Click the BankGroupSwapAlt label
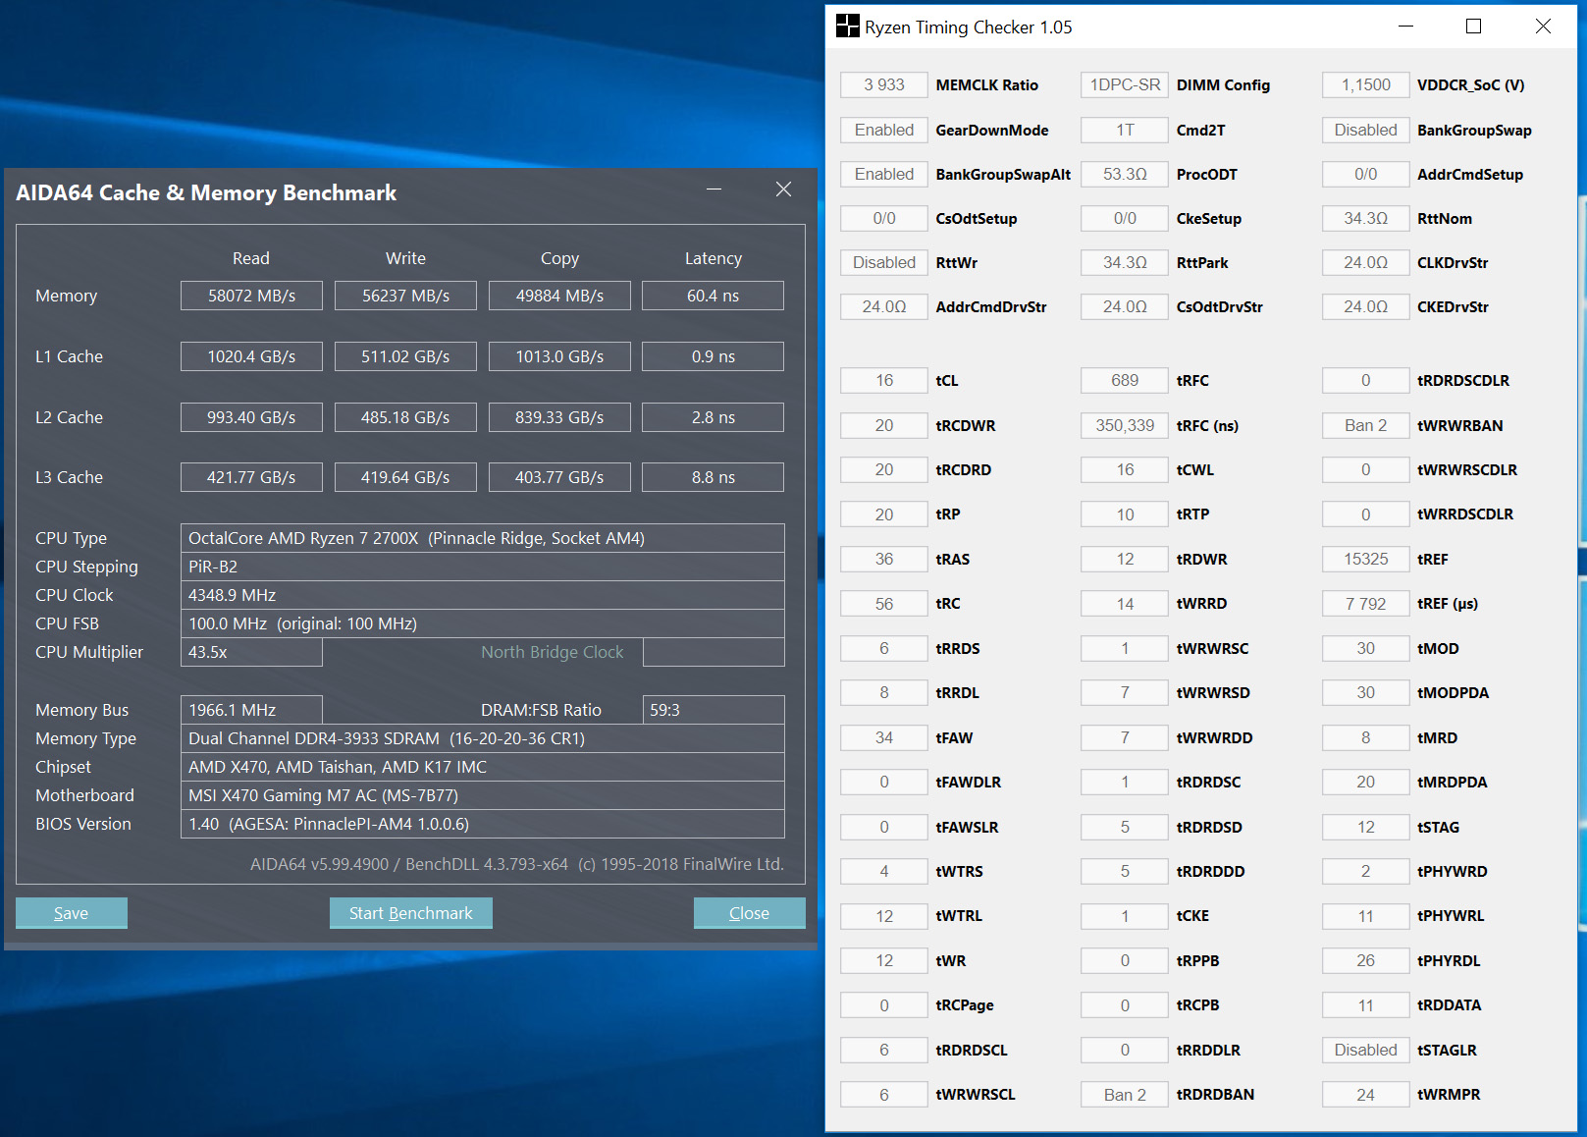This screenshot has height=1137, width=1587. [x=1003, y=174]
